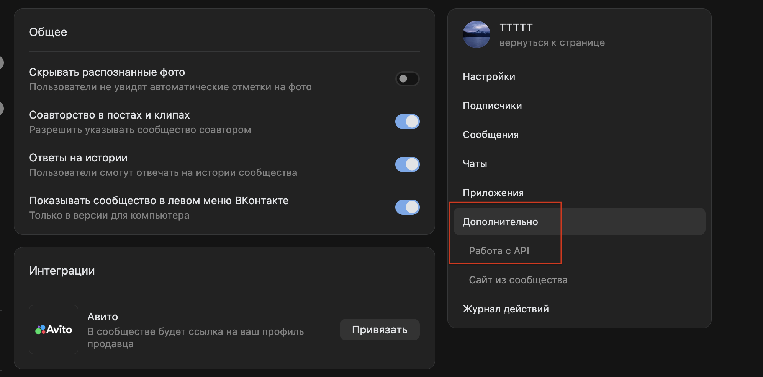The width and height of the screenshot is (763, 377).
Task: Click the Avito logo icon
Action: point(54,330)
